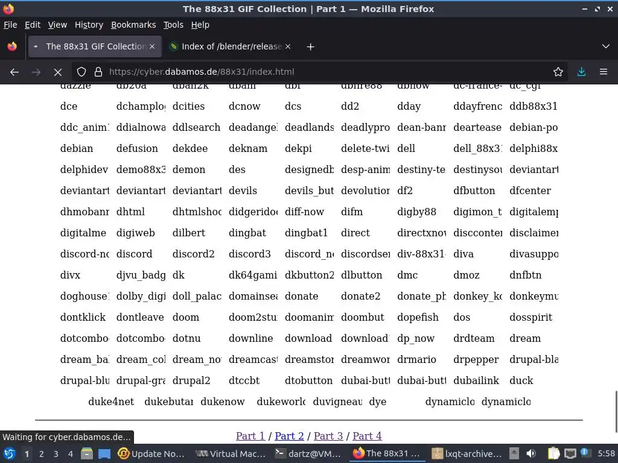Viewport: 618px width, 463px height.
Task: Open the clipboard tray icon
Action: 554,453
